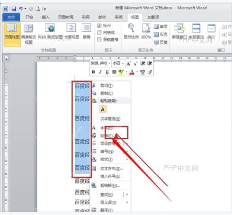Image resolution: width=232 pixels, height=215 pixels.
Task: Choose the Keep Text Only paste option
Action: pos(103,109)
